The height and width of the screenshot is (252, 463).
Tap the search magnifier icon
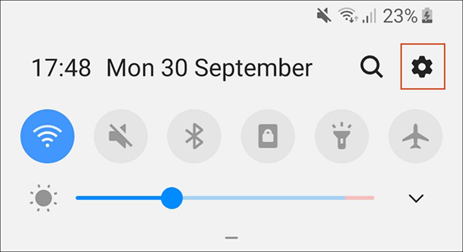point(372,67)
